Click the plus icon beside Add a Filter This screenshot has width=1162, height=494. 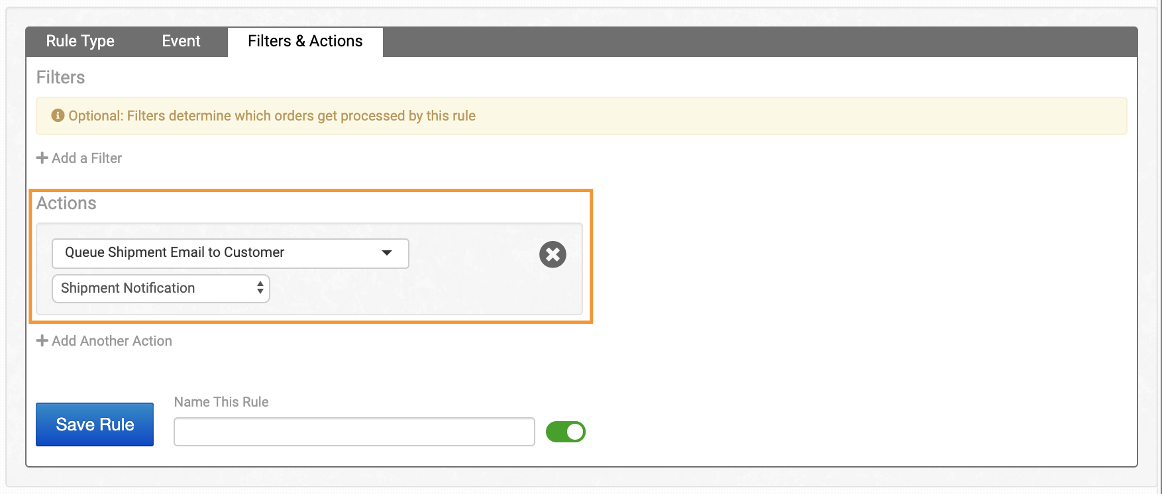(x=42, y=158)
